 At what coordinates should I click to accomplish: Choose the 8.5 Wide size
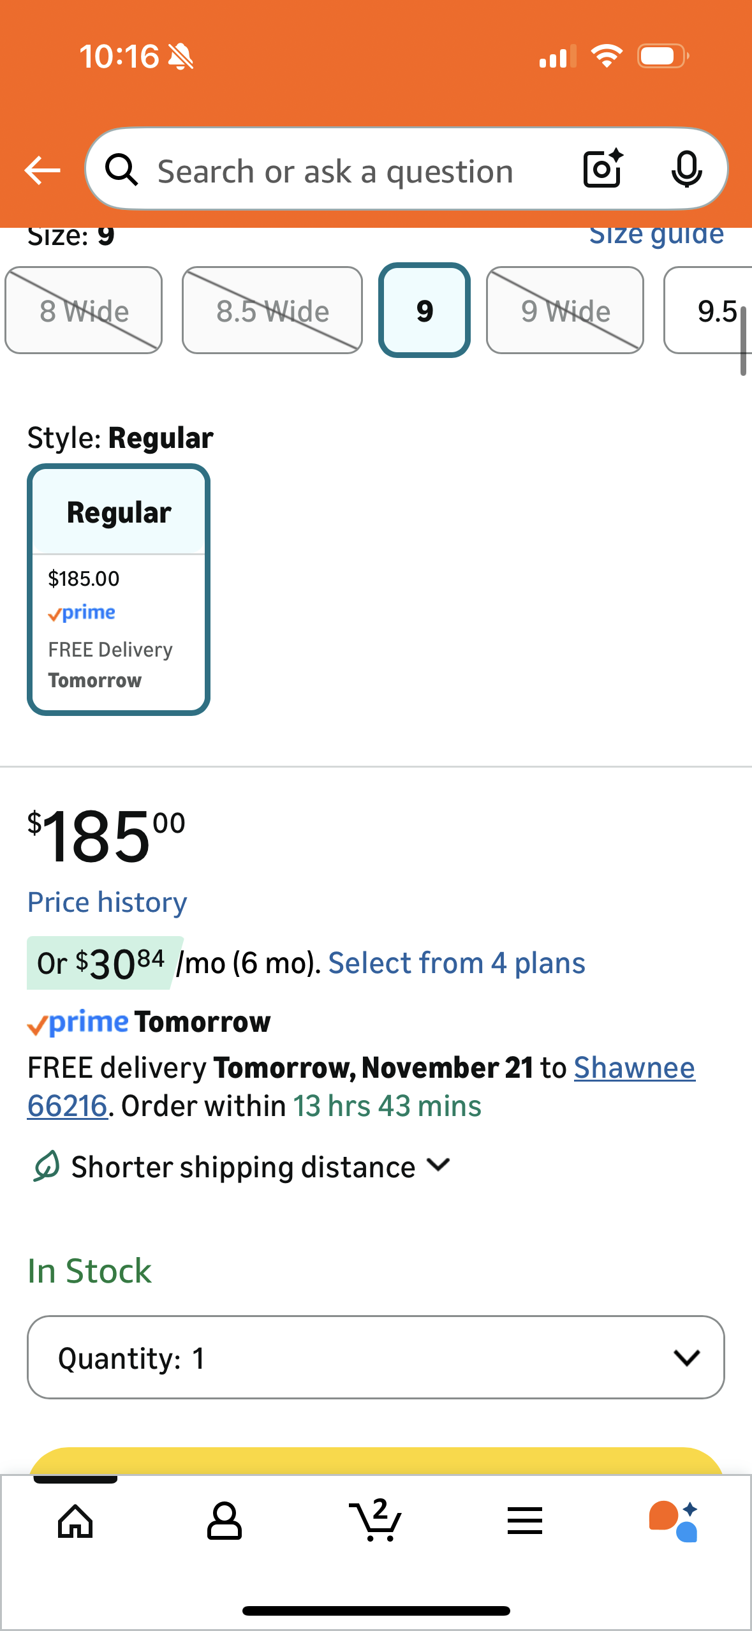pyautogui.click(x=272, y=311)
